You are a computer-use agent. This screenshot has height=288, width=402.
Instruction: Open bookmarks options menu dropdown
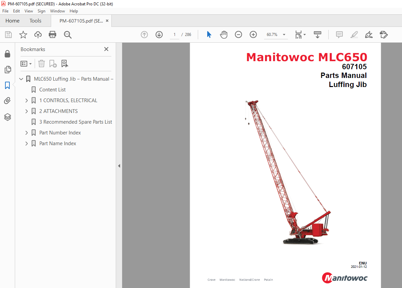pyautogui.click(x=26, y=64)
